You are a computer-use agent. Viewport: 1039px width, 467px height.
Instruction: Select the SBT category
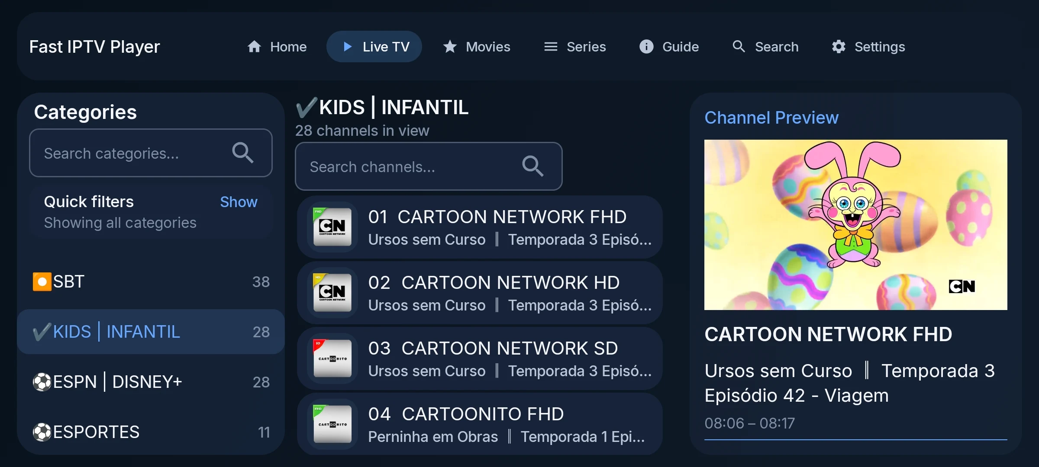click(151, 281)
